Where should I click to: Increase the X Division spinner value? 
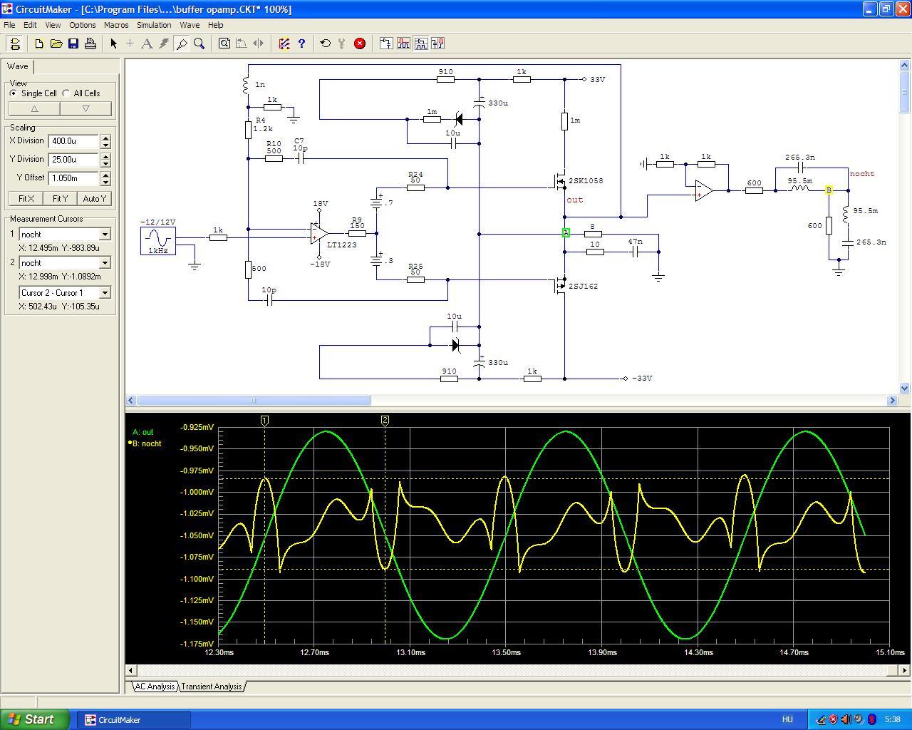(x=105, y=138)
